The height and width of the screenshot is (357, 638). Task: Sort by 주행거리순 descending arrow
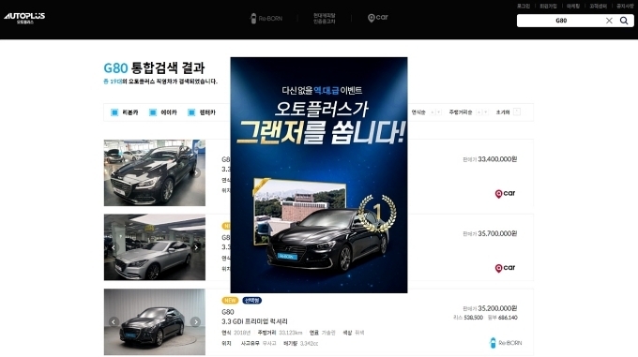coord(485,112)
